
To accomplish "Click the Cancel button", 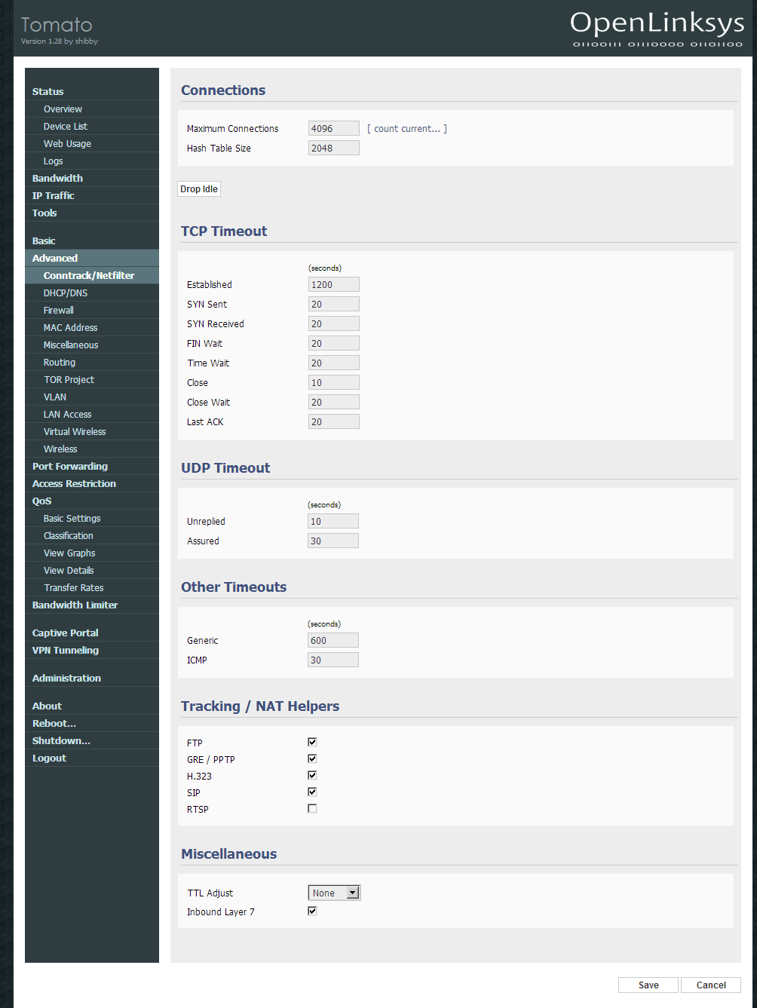I will 710,985.
